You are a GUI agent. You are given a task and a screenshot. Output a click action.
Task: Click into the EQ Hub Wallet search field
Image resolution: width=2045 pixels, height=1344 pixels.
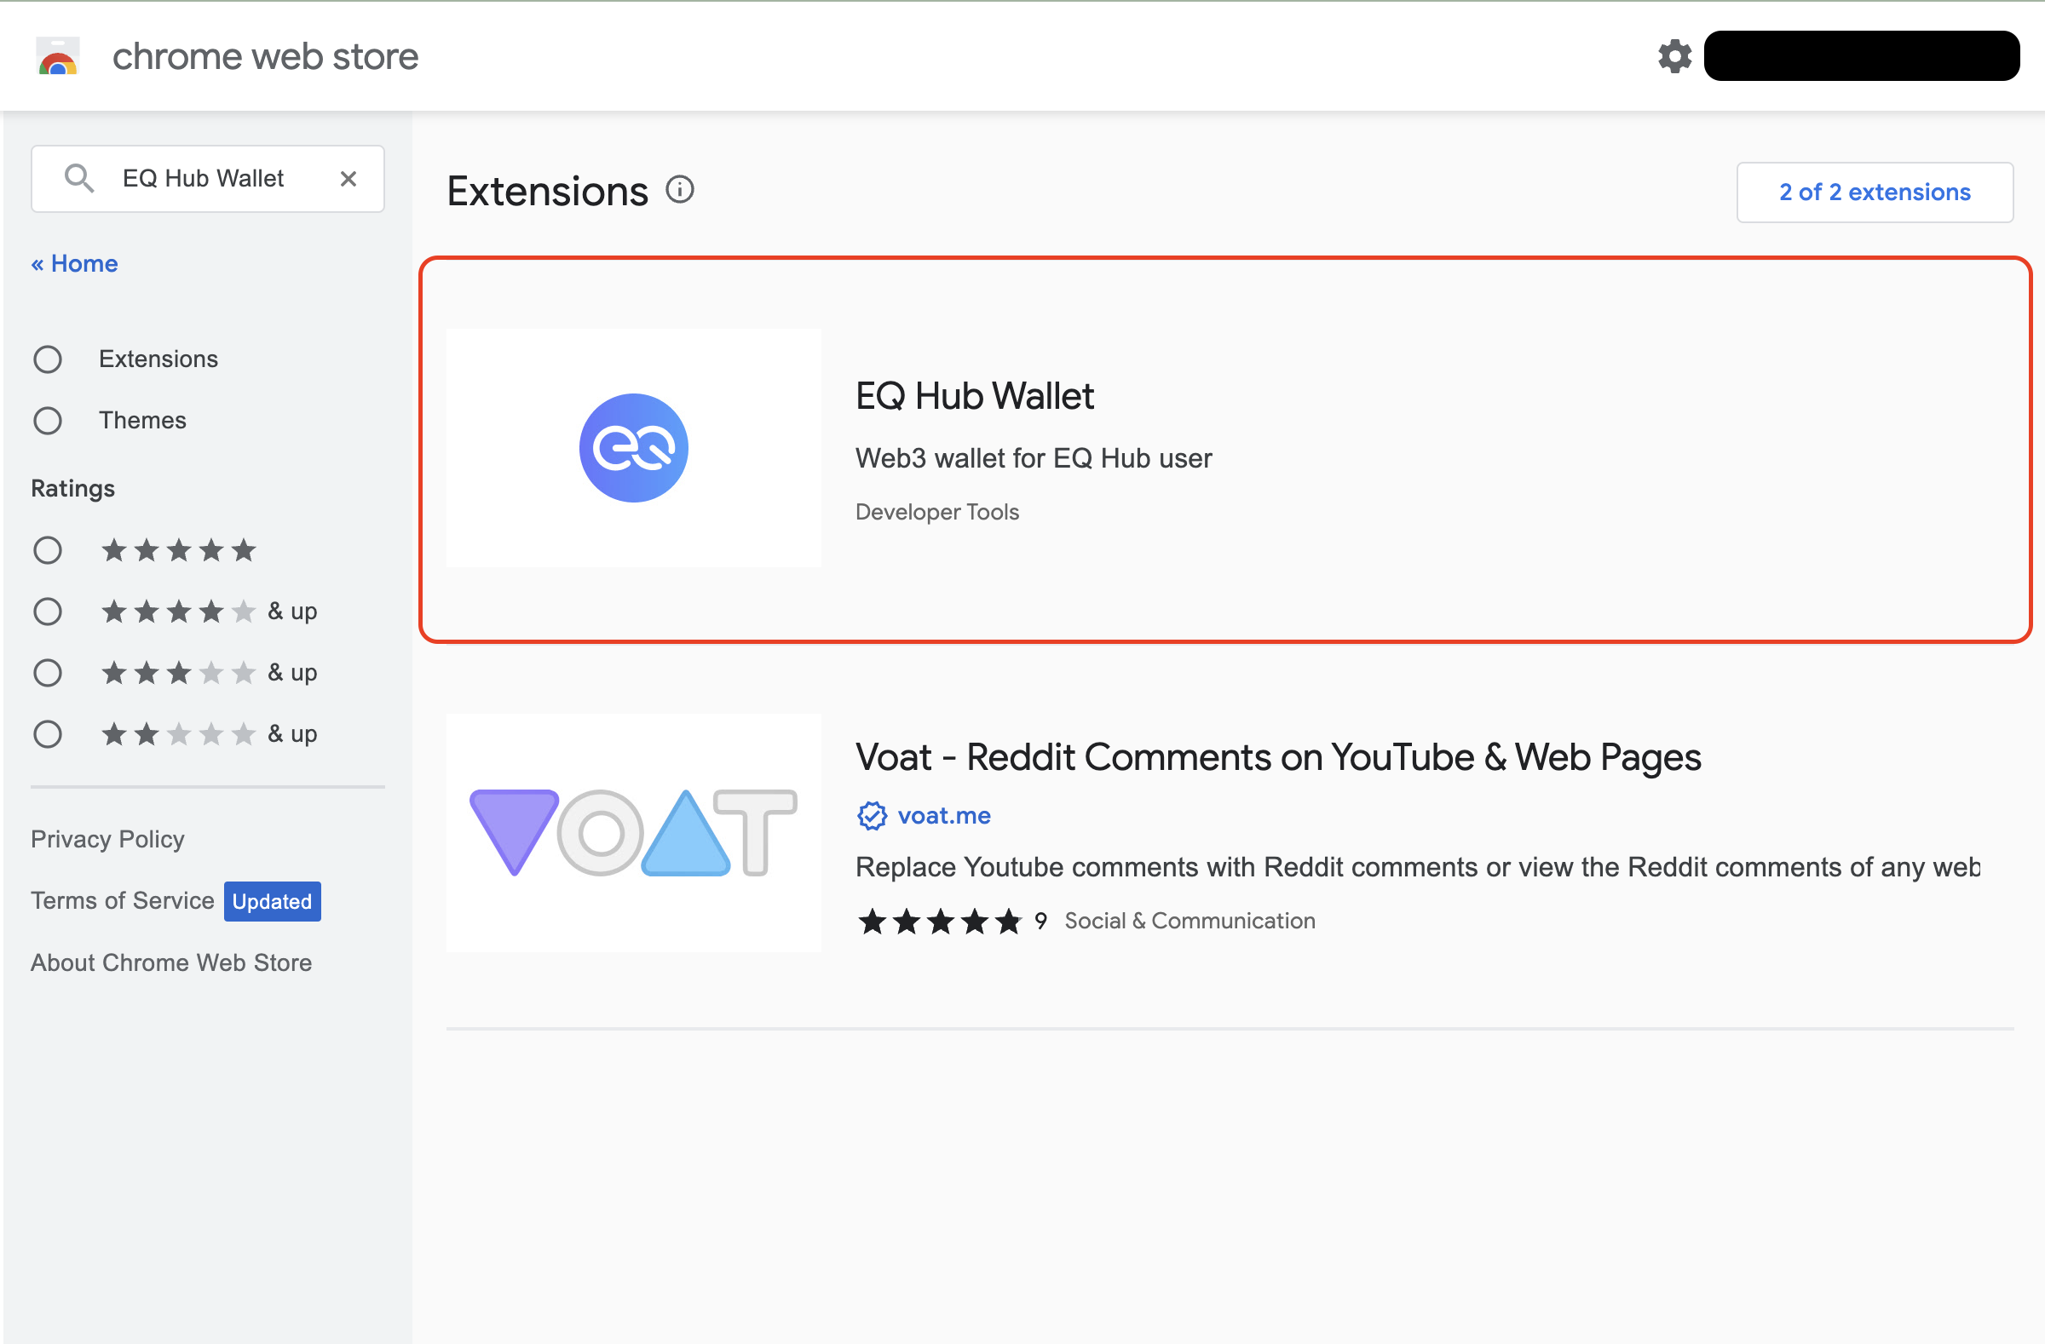point(203,179)
